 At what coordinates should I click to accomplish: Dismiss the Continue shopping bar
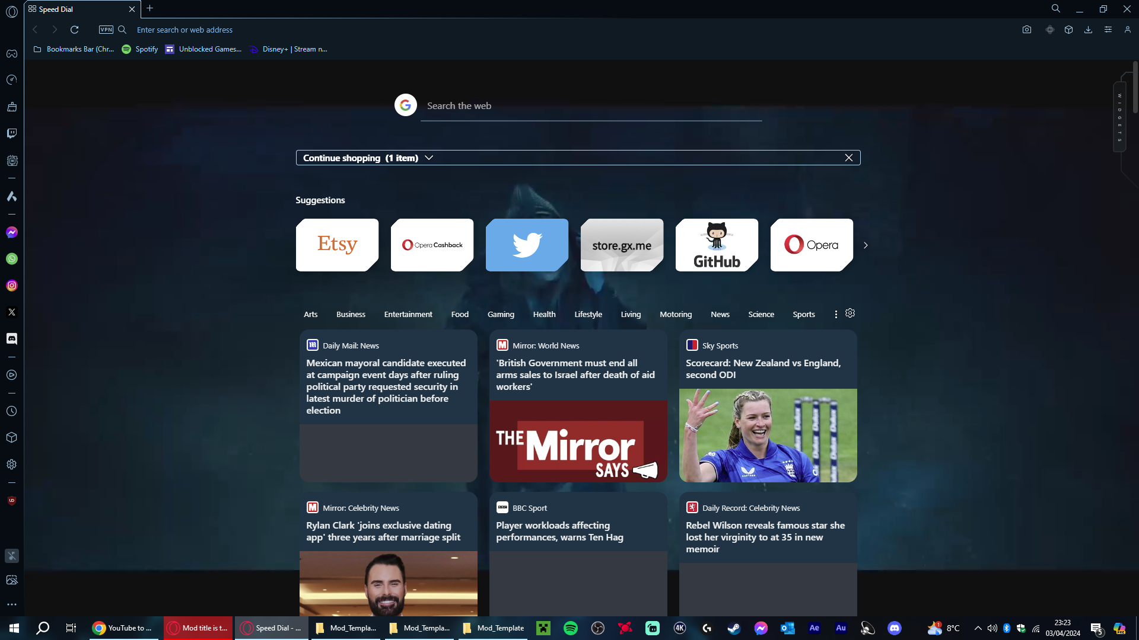tap(848, 158)
